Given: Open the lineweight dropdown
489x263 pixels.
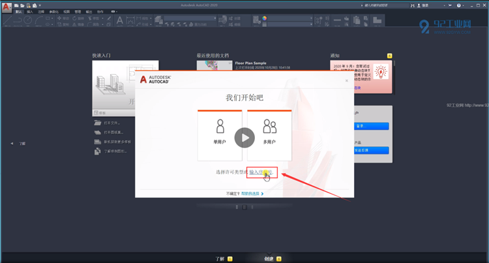Looking at the screenshot, I should pos(290,24).
